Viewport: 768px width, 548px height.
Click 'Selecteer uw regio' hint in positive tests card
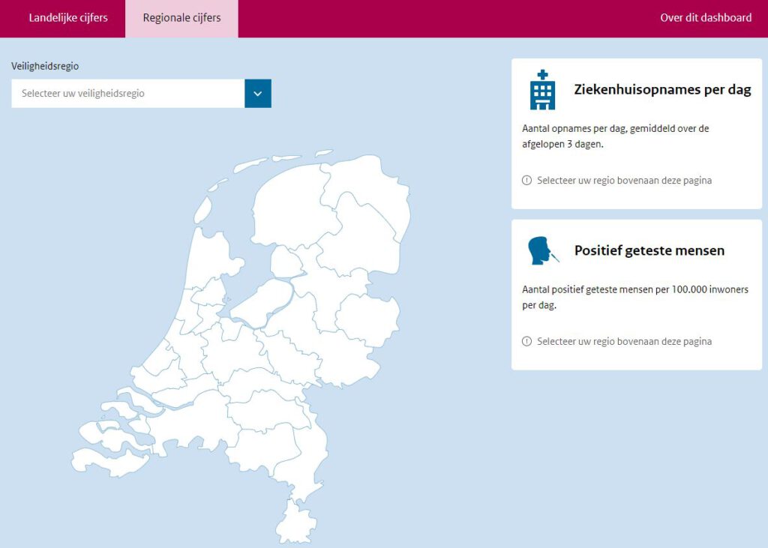(x=624, y=341)
